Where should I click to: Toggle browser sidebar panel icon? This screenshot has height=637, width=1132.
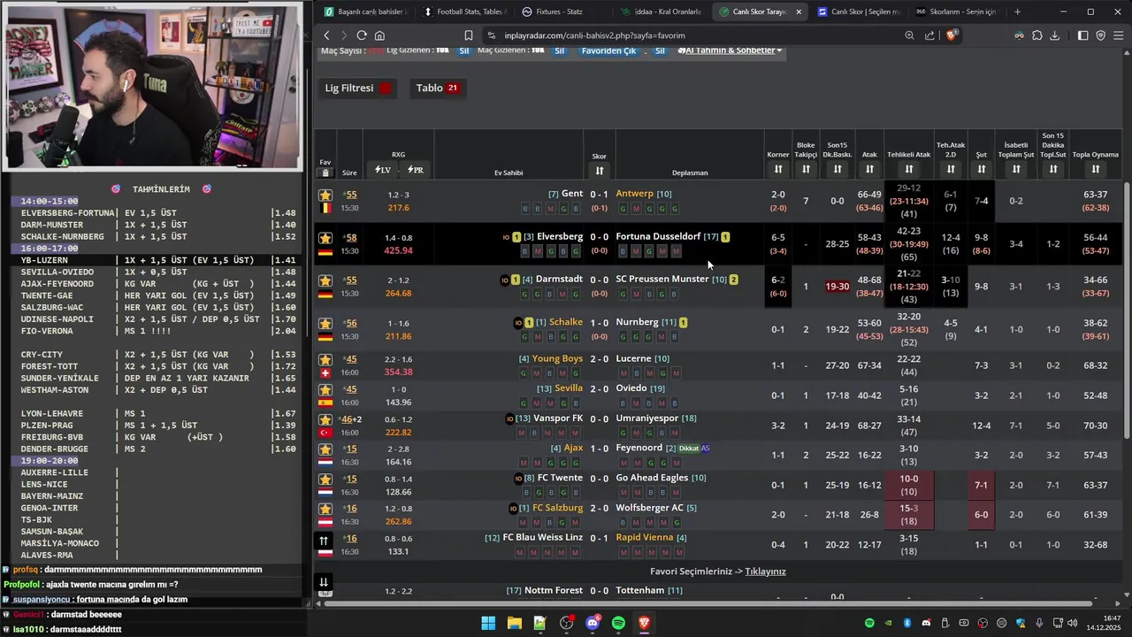[1082, 35]
